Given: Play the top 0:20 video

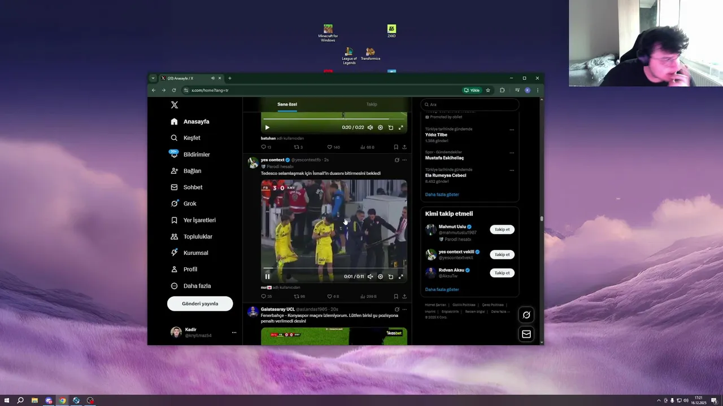Looking at the screenshot, I should (x=267, y=127).
